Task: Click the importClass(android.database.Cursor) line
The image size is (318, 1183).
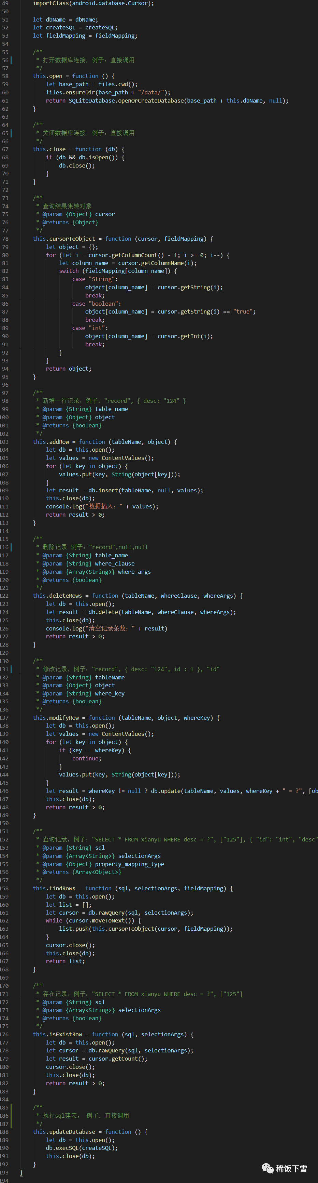Action: (x=93, y=3)
